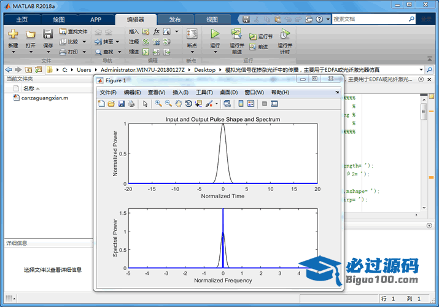Open the command window actions dropdown
Screen dimensions: 439x307
click(x=429, y=225)
